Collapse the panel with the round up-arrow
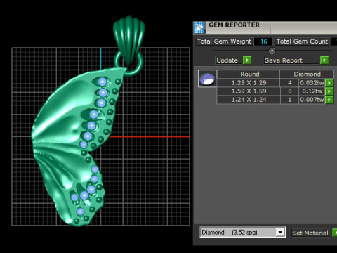 click(272, 51)
